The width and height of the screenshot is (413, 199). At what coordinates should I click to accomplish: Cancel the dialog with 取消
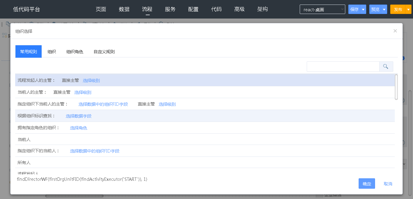point(388,184)
